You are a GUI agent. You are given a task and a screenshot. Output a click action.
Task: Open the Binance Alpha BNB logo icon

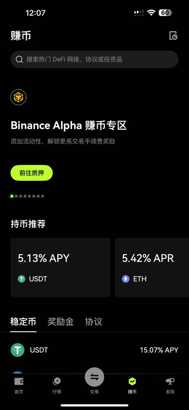tap(18, 98)
